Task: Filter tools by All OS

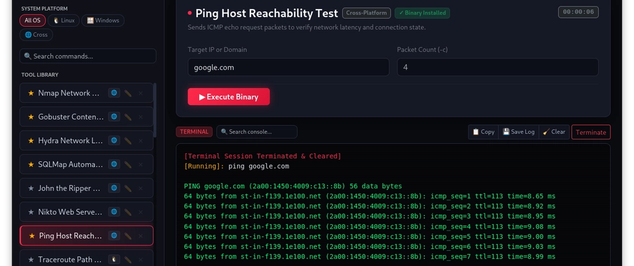Action: click(33, 21)
